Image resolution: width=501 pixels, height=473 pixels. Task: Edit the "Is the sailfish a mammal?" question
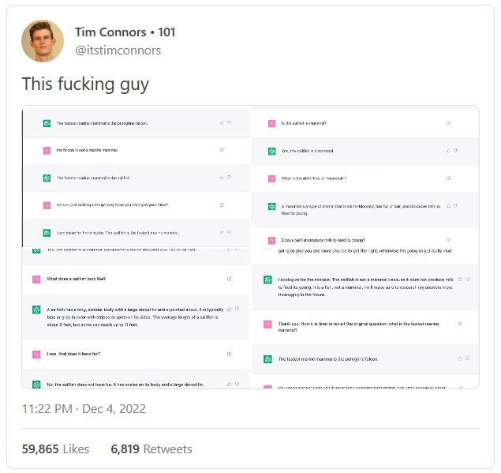point(449,123)
